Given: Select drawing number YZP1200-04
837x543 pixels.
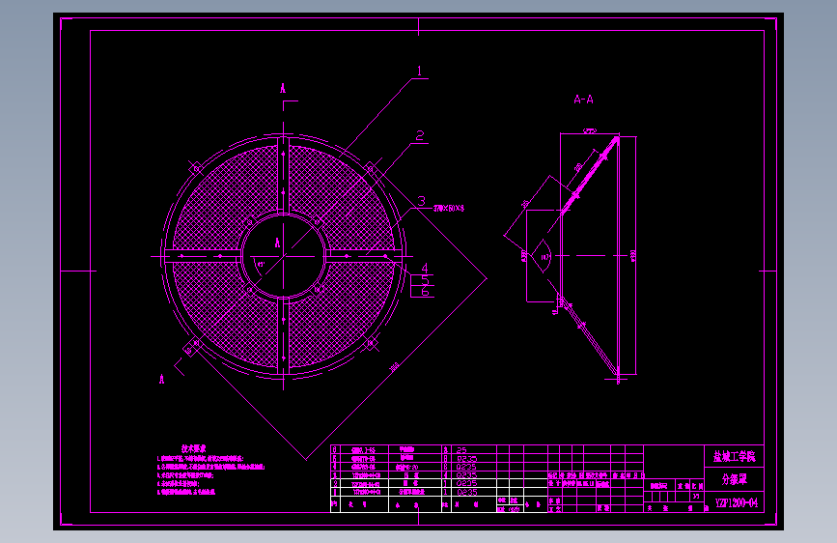Looking at the screenshot, I should (736, 502).
